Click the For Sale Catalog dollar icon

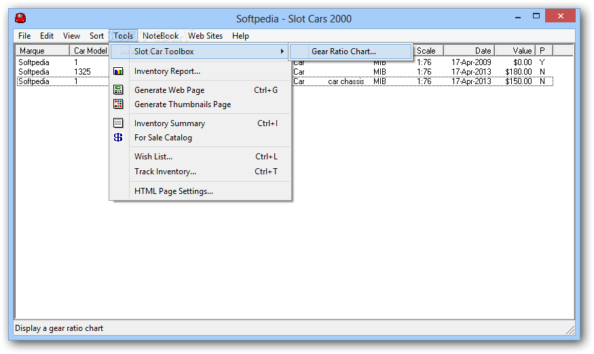click(x=118, y=138)
